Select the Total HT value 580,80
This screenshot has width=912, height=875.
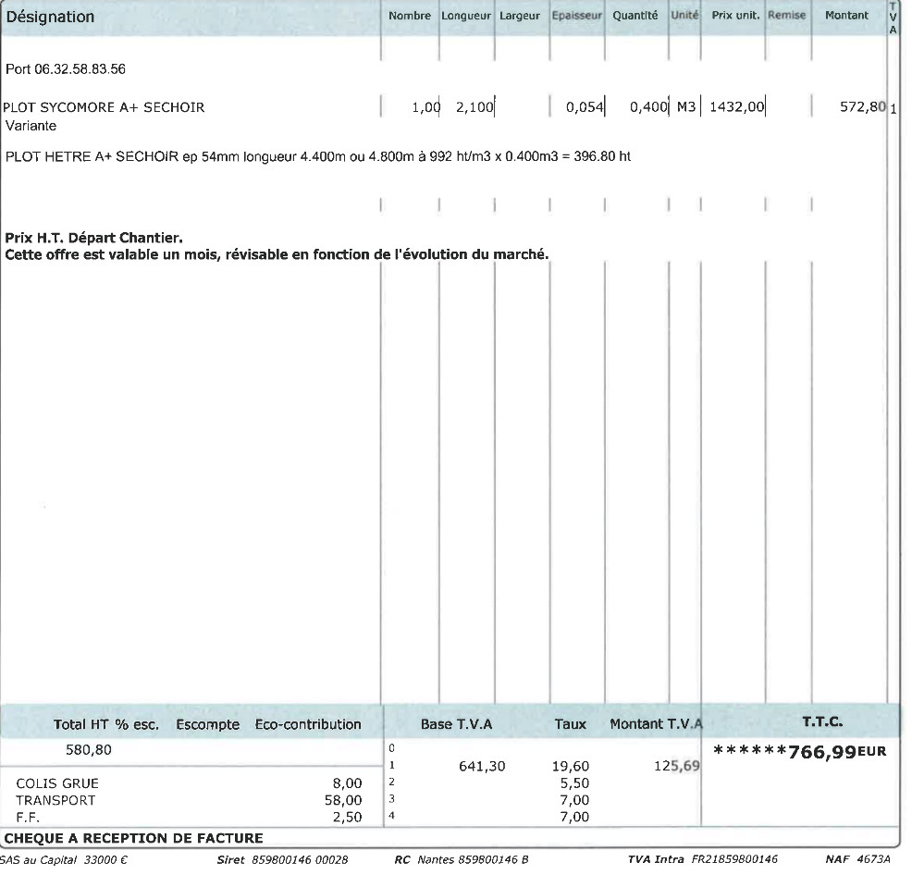point(89,750)
